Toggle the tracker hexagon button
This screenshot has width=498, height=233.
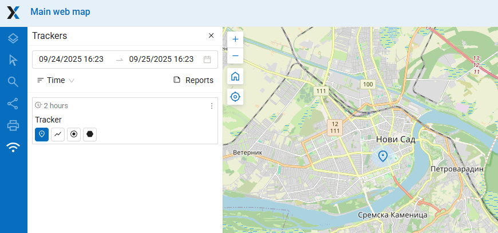click(90, 134)
